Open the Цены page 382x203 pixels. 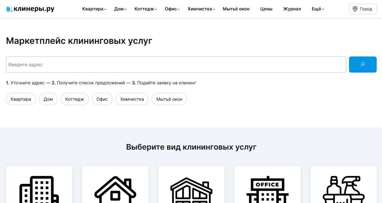266,9
